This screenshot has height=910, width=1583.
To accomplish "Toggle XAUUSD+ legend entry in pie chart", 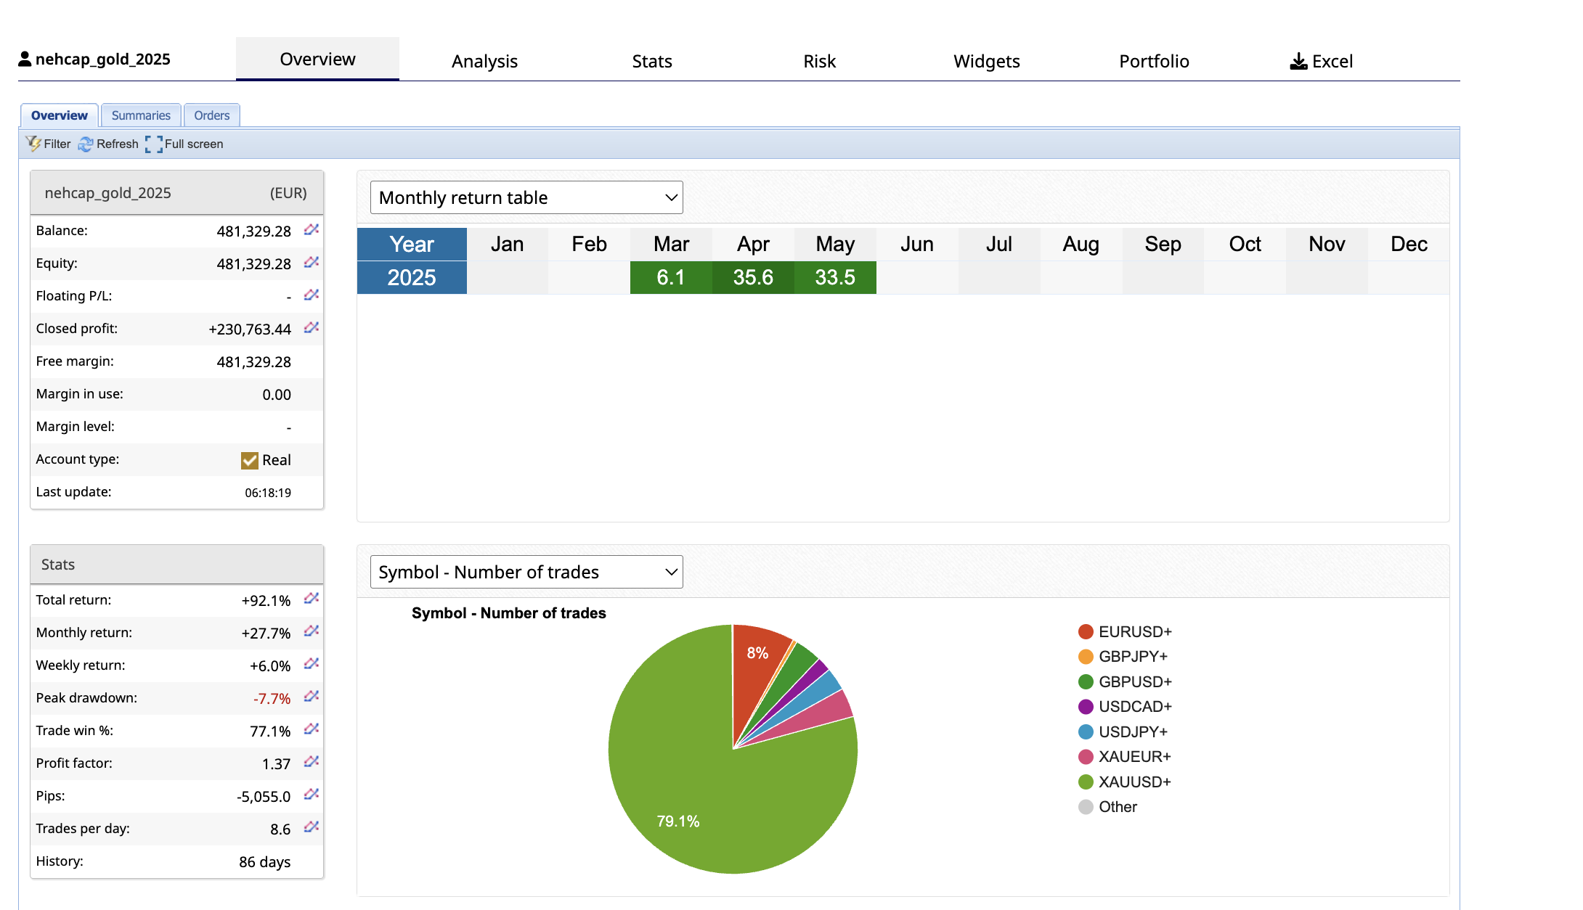I will click(x=1134, y=782).
